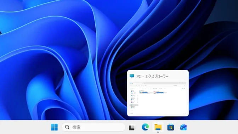The image size is (238, 134).
Task: Launch Microsoft Edge from the taskbar
Action: tap(145, 127)
